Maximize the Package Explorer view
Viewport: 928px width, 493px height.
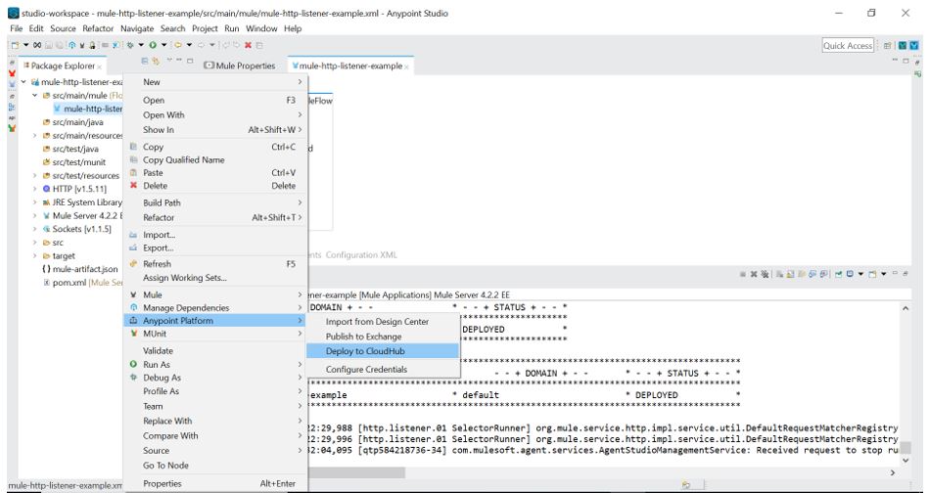(189, 61)
